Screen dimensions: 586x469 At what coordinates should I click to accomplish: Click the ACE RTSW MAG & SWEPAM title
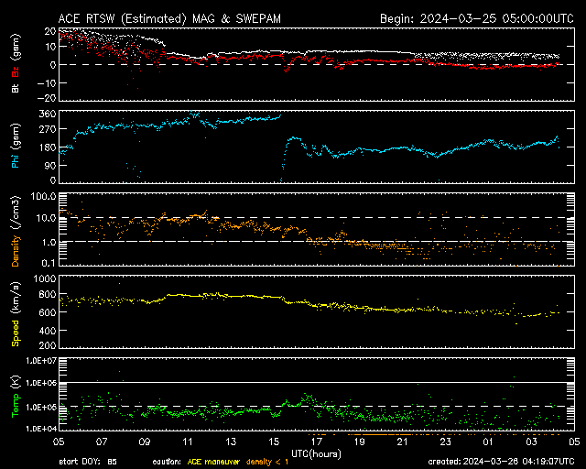coord(169,18)
